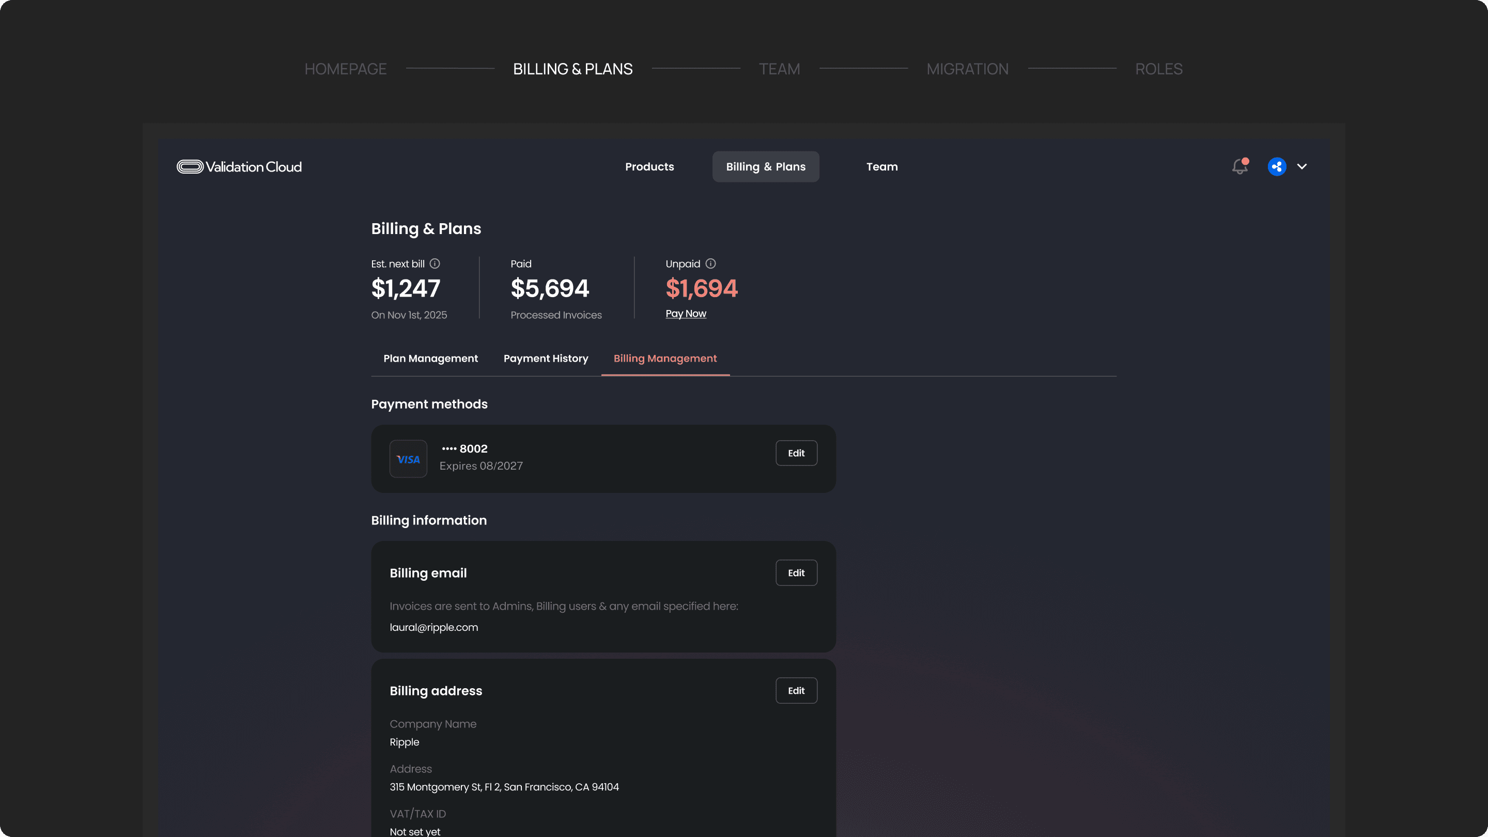Screen dimensions: 1488x837
Task: Expand the account menu chevron
Action: pyautogui.click(x=1302, y=166)
